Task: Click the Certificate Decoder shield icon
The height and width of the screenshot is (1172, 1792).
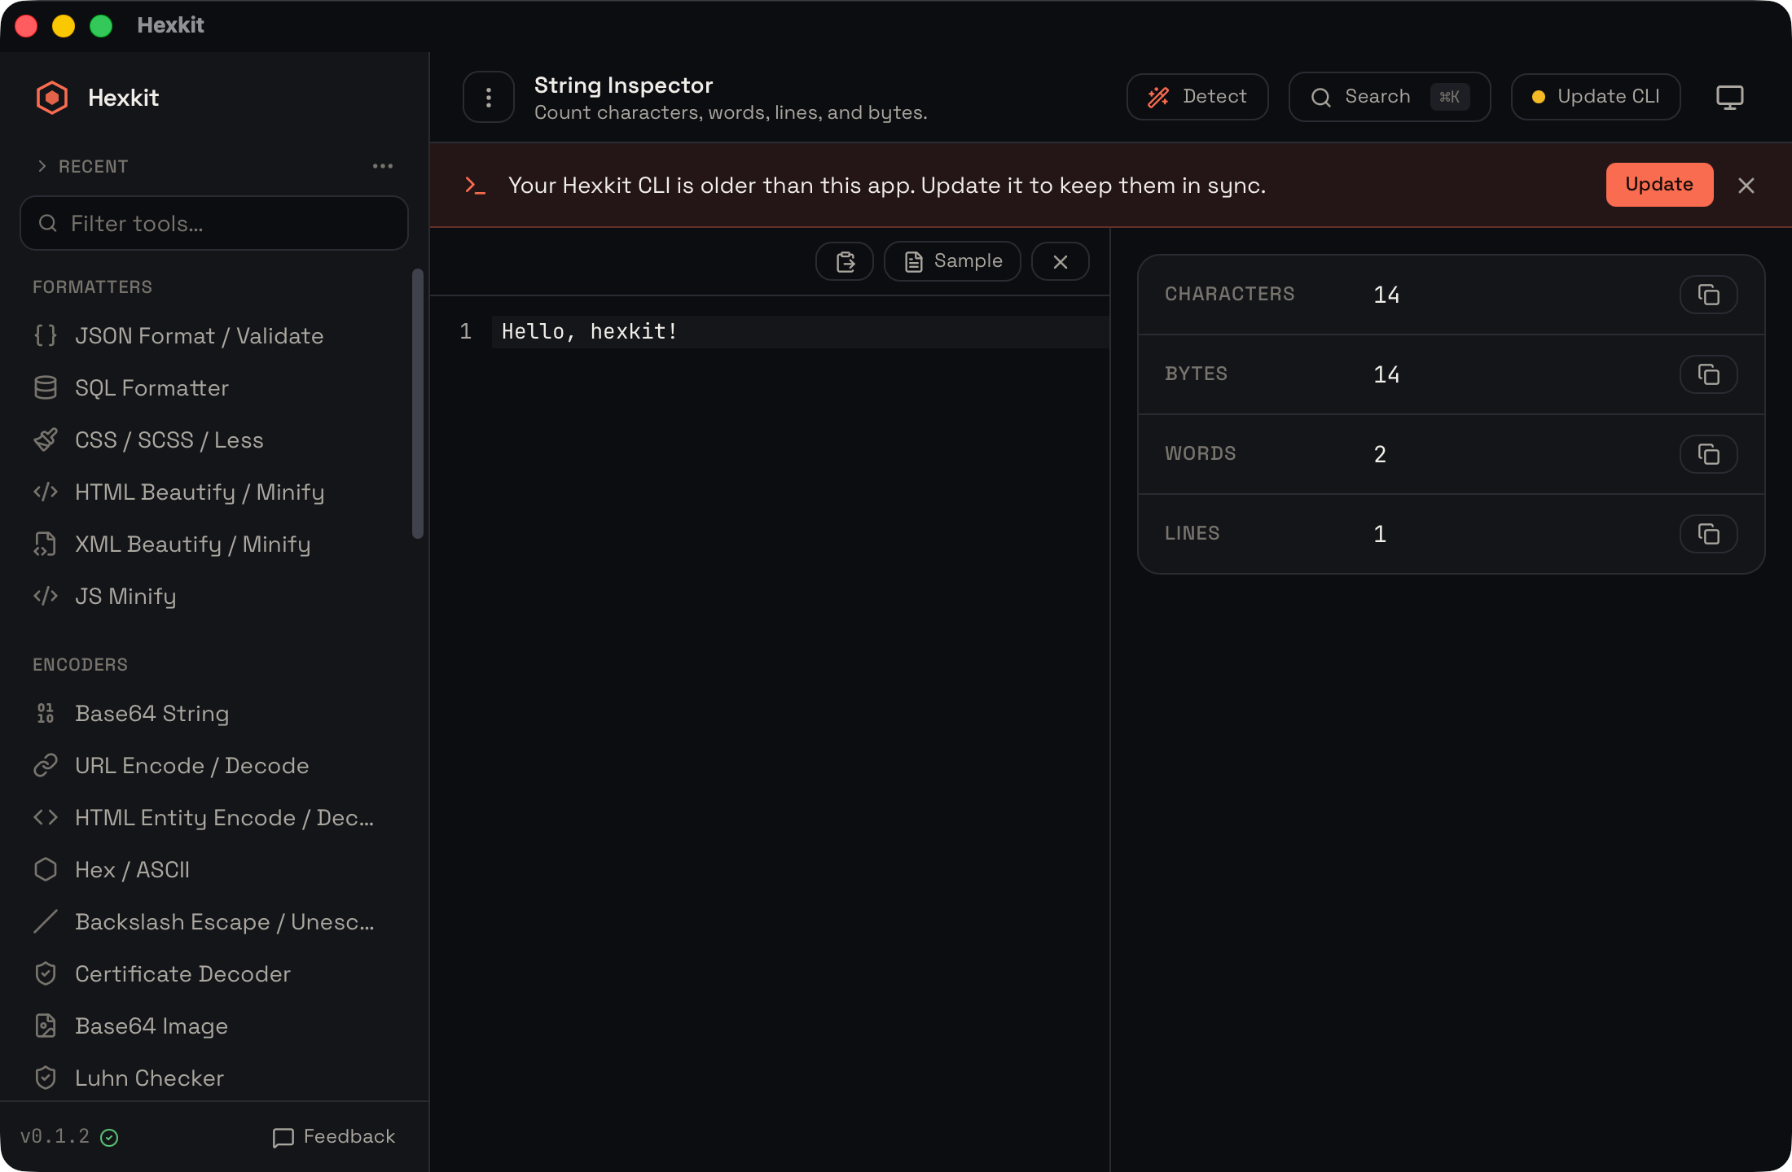Action: tap(46, 974)
